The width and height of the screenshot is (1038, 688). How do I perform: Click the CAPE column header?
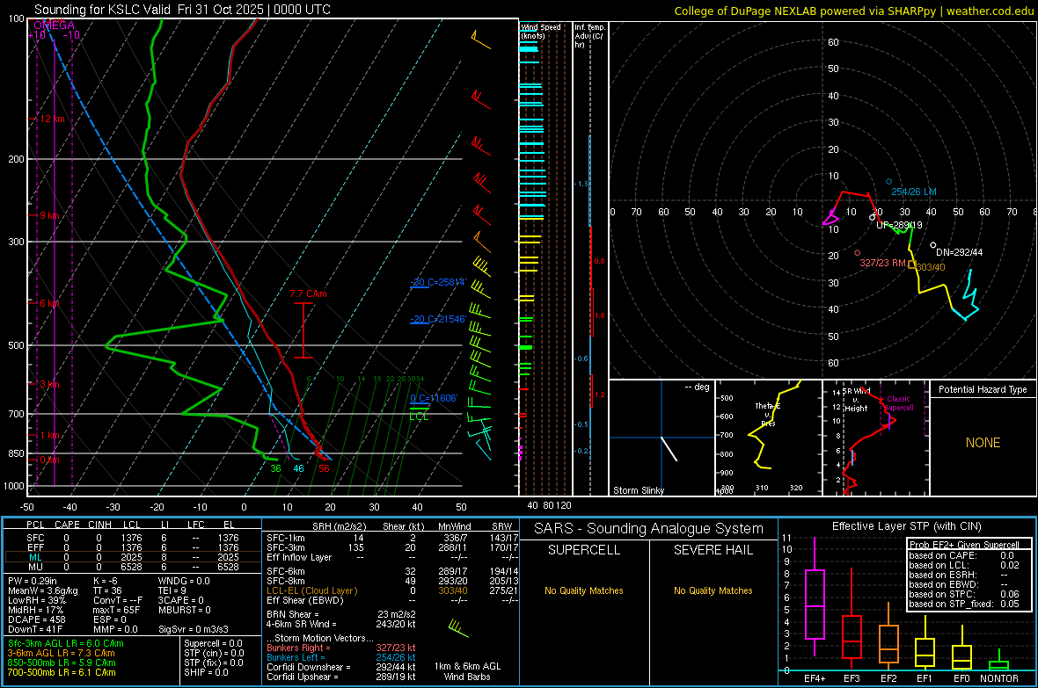point(67,525)
